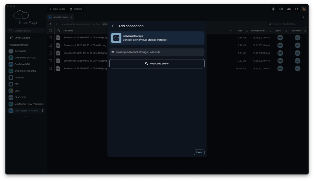Image resolution: width=314 pixels, height=181 pixels.
Task: Focus the Search in this directory field
Action: point(287,24)
